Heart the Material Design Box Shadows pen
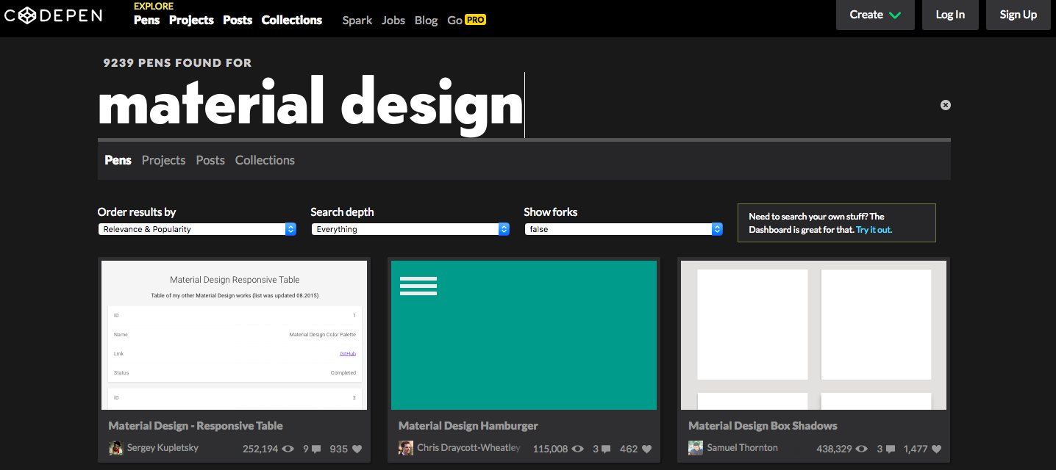Screen dimensions: 1056x470 (936, 449)
